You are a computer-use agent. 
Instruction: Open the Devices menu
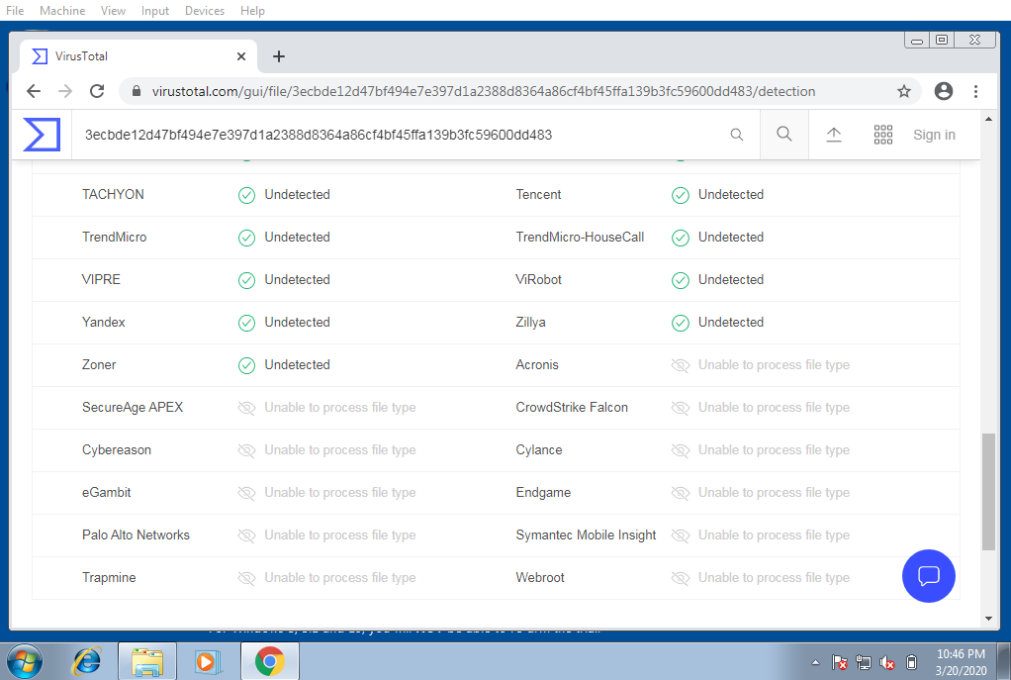coord(205,10)
